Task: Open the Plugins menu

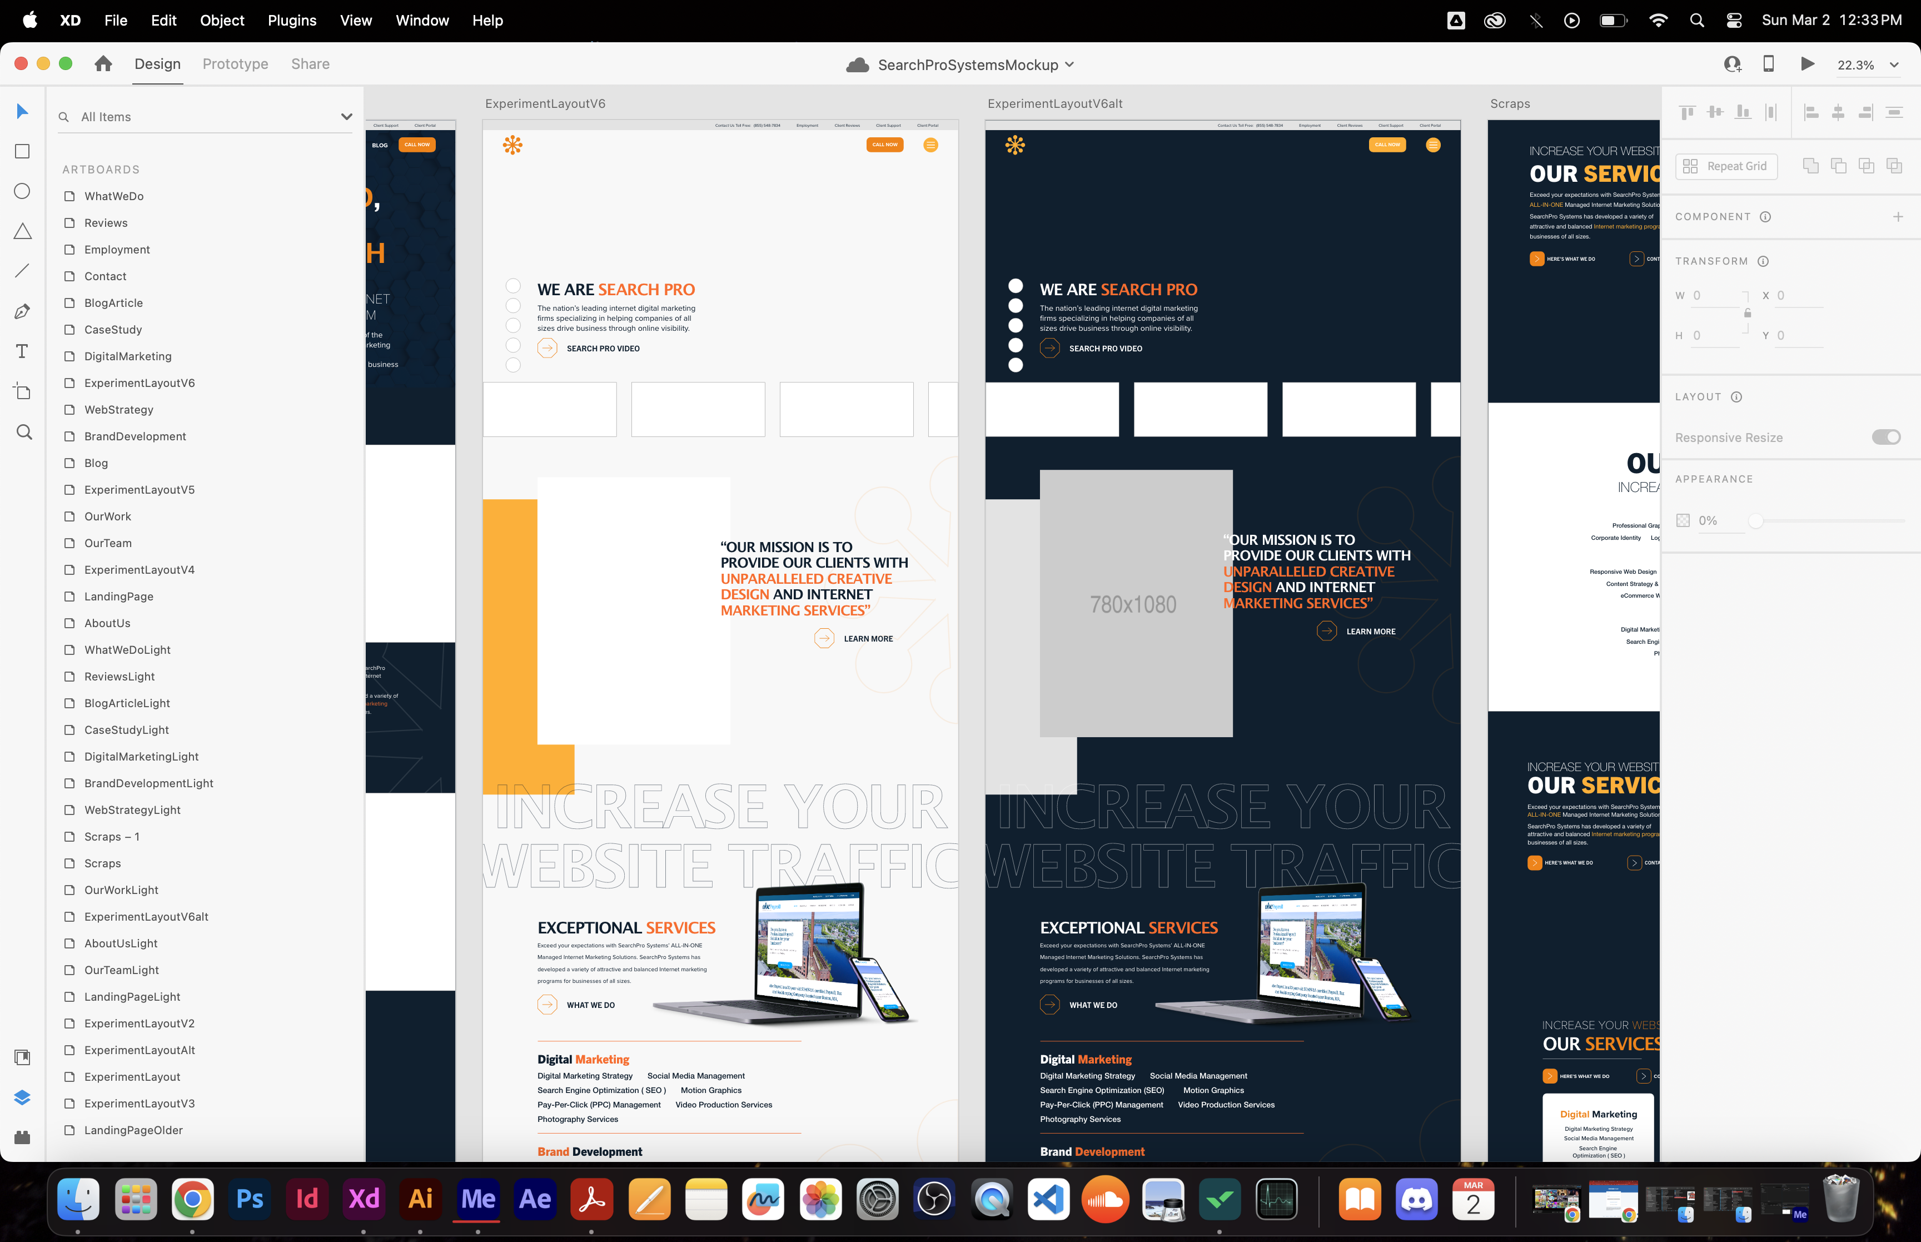Action: (292, 20)
